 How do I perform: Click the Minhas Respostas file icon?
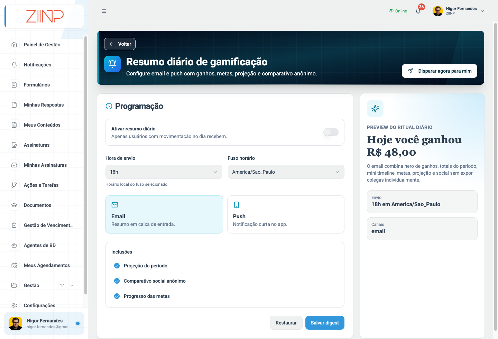point(14,105)
